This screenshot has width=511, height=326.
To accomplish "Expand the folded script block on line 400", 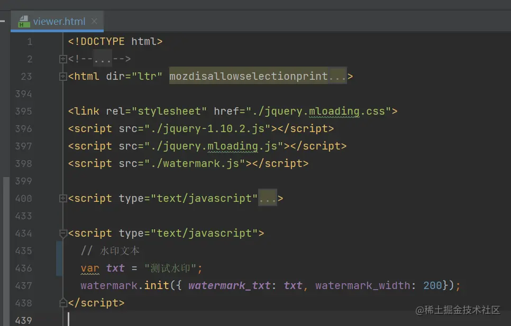I will click(63, 199).
